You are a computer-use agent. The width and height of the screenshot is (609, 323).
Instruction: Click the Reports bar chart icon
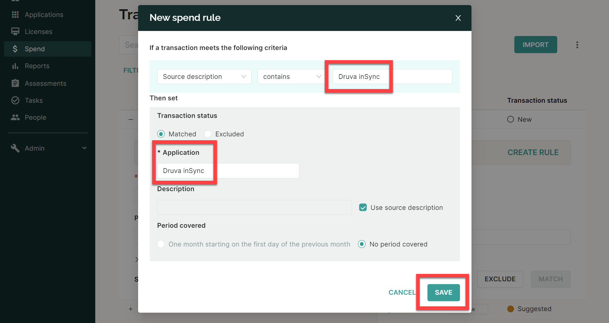coord(15,66)
